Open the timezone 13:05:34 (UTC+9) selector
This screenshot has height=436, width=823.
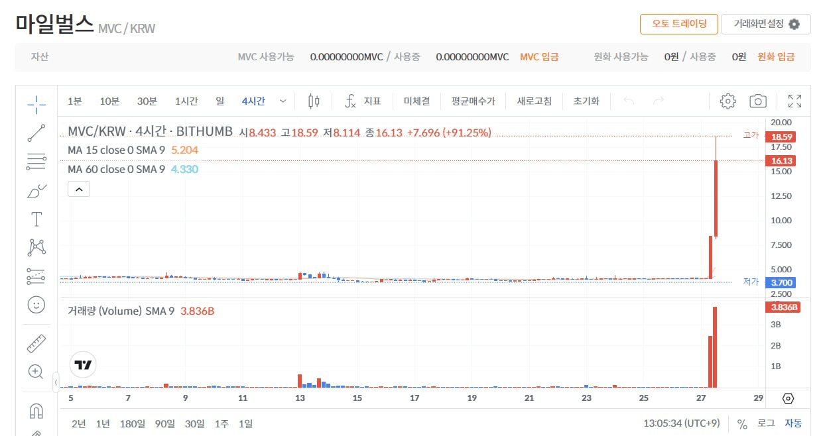pos(682,423)
